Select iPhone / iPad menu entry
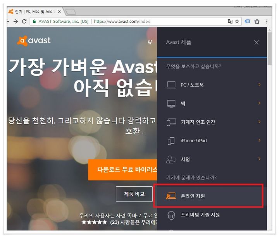The image size is (279, 237). tap(212, 141)
